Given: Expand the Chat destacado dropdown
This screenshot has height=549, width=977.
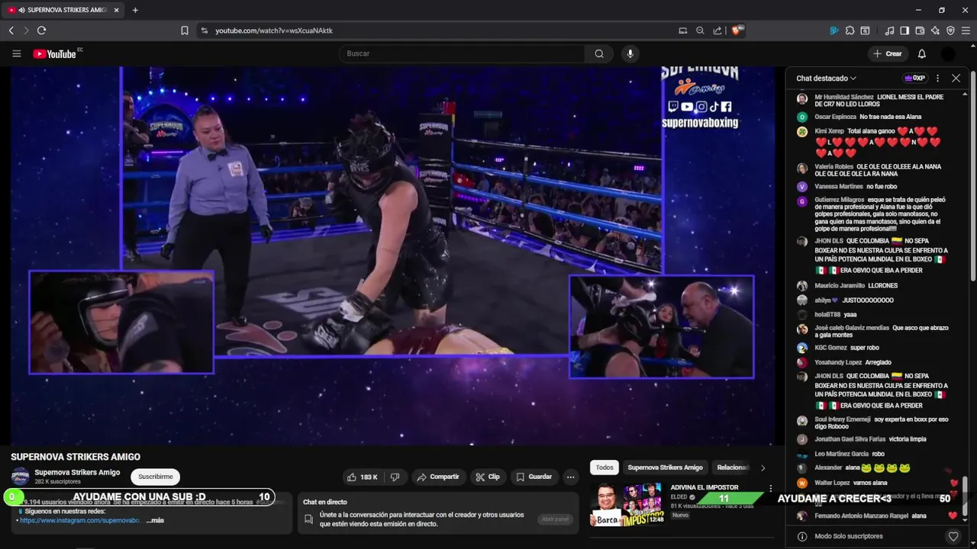Looking at the screenshot, I should coord(826,78).
